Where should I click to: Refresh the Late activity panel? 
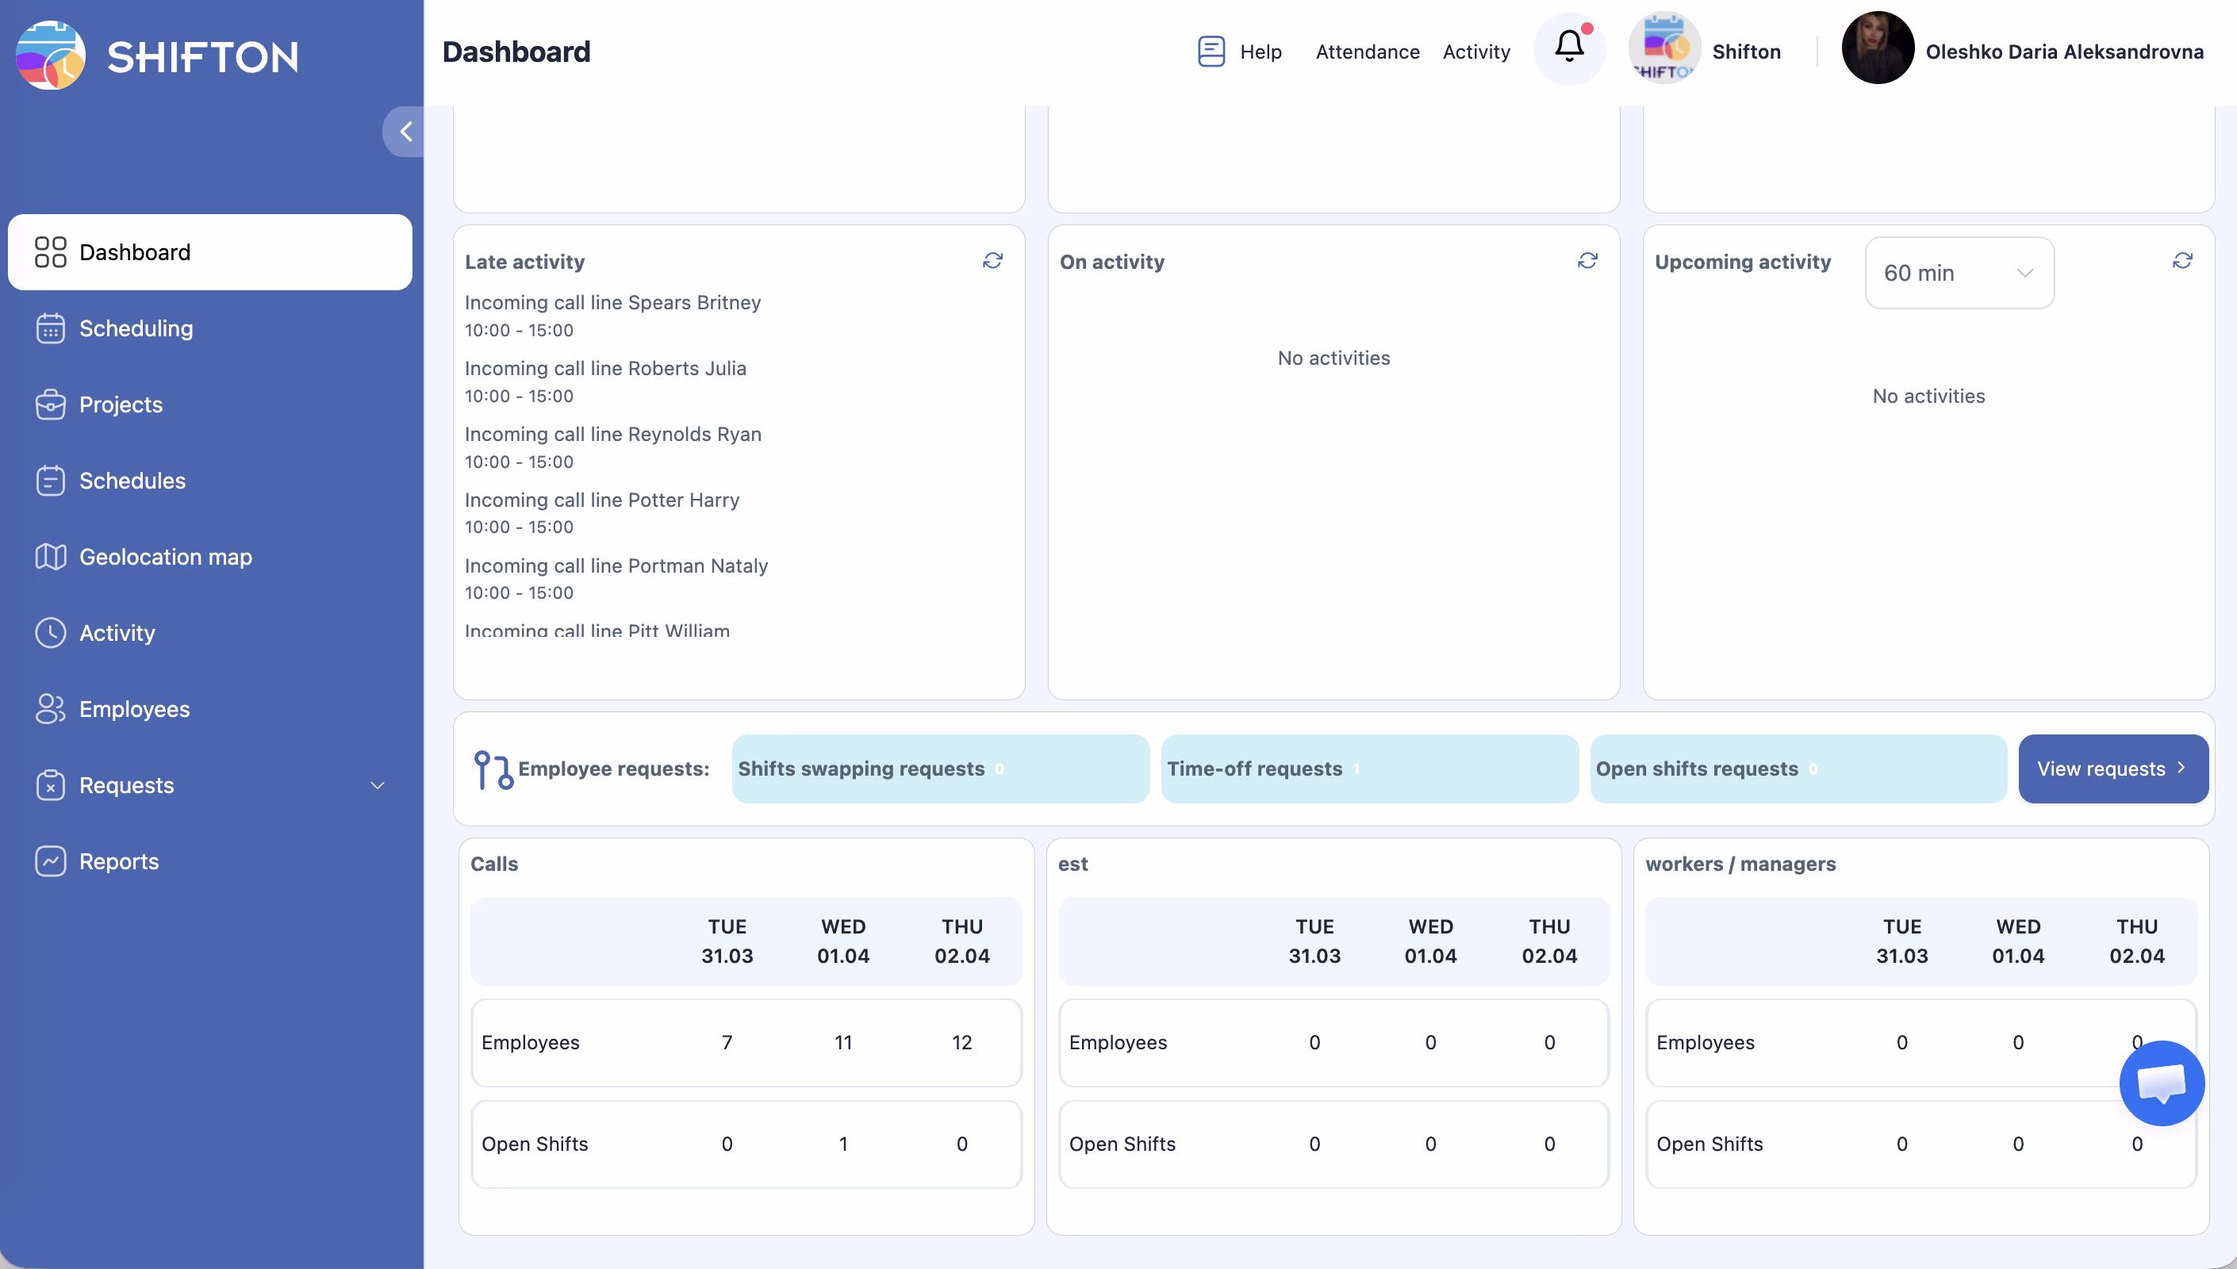tap(992, 261)
